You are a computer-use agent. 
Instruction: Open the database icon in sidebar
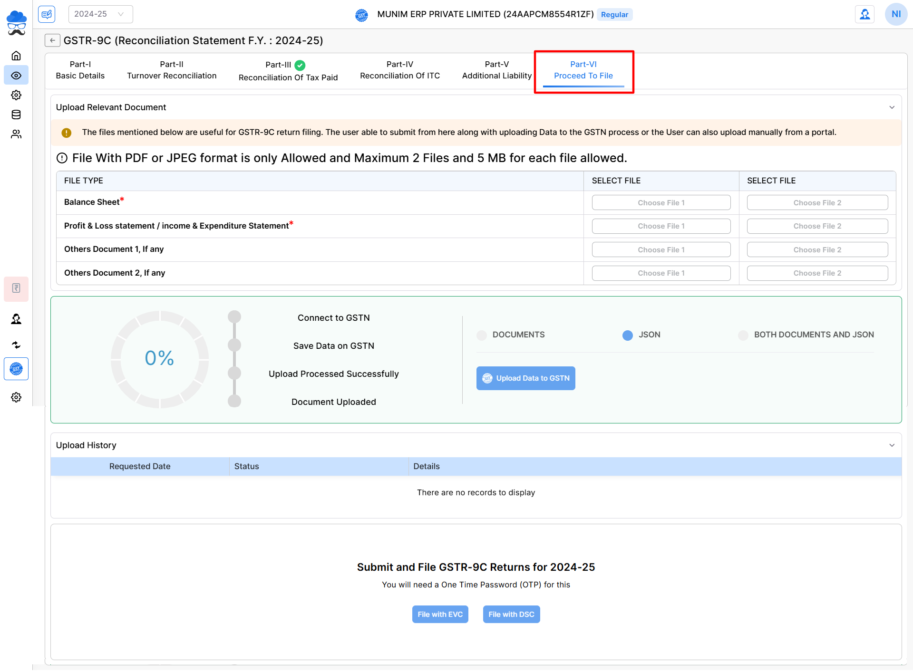16,115
